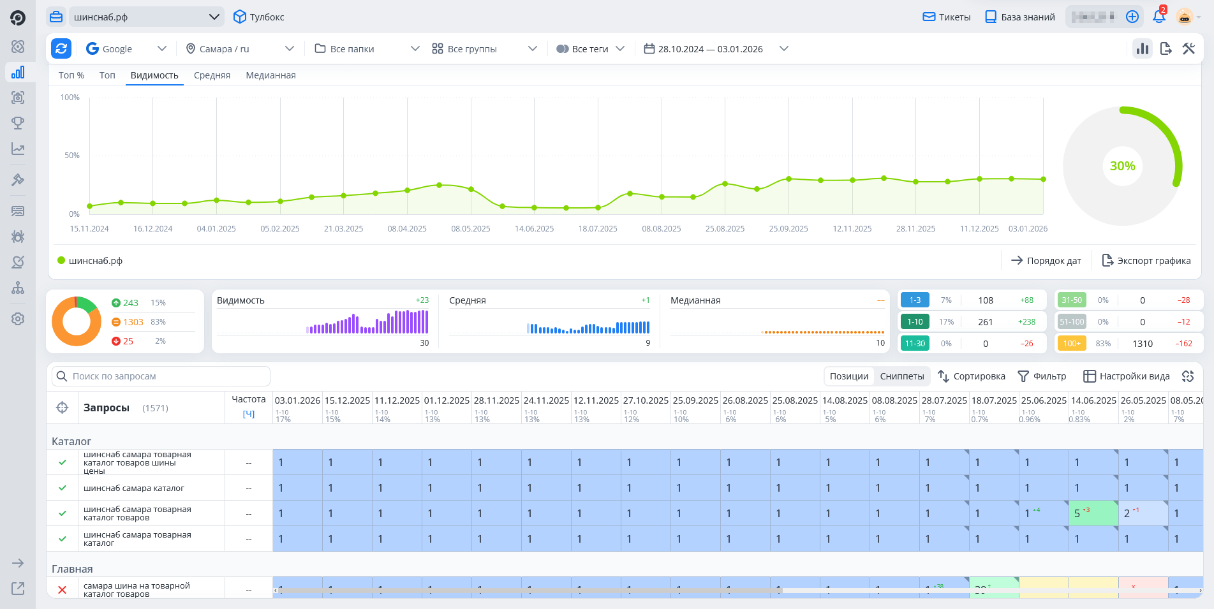
Task: Switch to the Средняя tab
Action: tap(212, 75)
